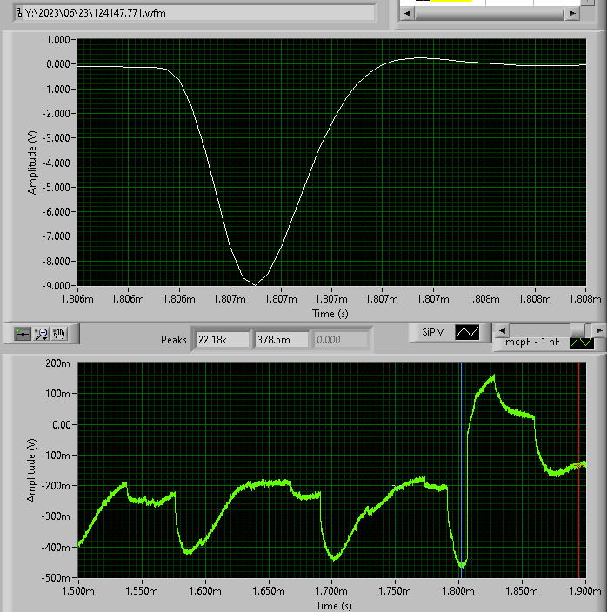Screen dimensions: 607x612
Task: Click the upper graph Amplitude (V) axis title
Action: point(32,163)
